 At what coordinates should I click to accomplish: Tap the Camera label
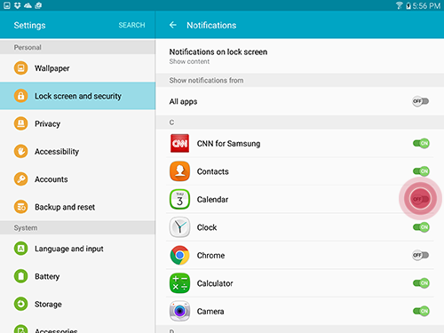click(x=210, y=312)
